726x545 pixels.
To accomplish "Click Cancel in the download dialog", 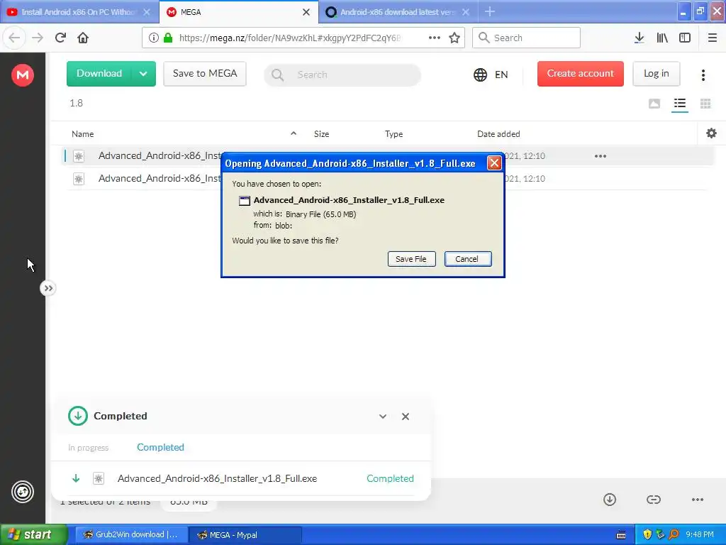I will [x=468, y=259].
